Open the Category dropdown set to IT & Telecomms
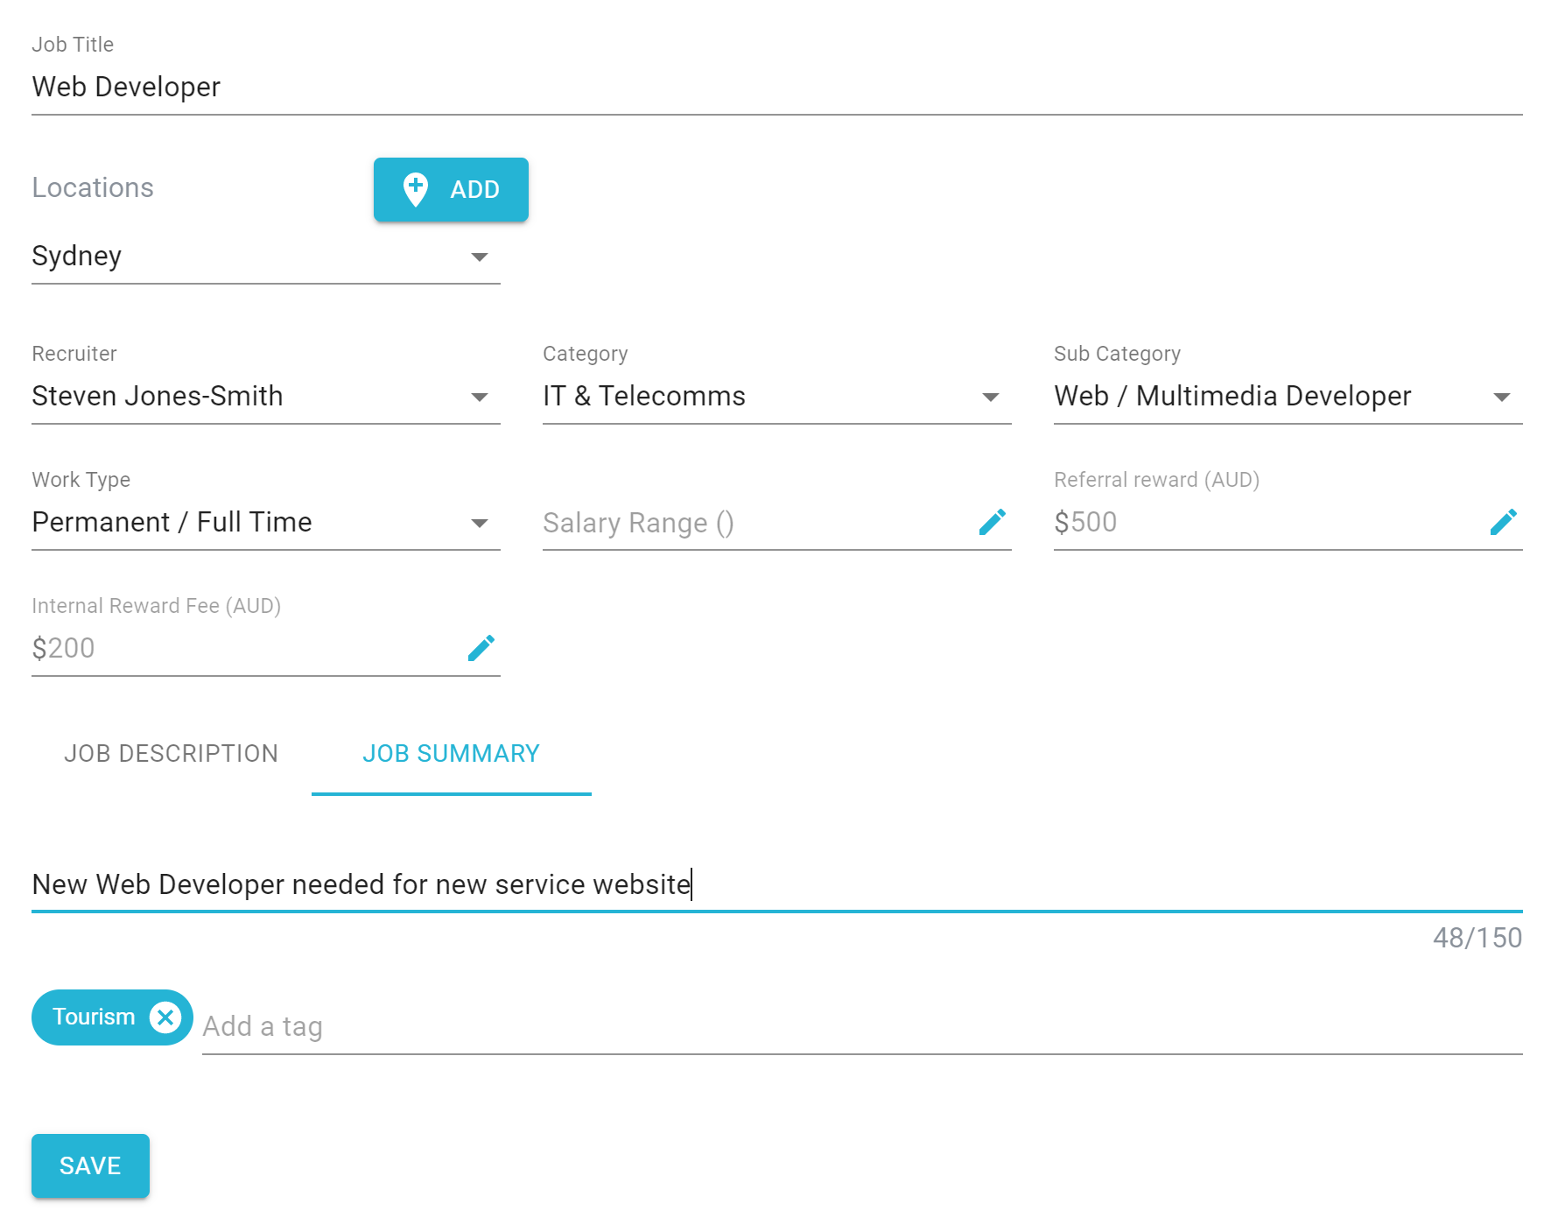Viewport: 1551px width, 1232px height. pyautogui.click(x=777, y=397)
